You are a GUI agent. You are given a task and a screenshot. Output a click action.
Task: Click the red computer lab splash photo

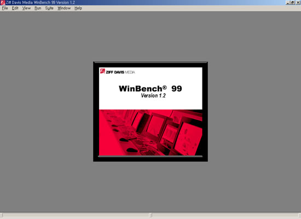point(150,132)
